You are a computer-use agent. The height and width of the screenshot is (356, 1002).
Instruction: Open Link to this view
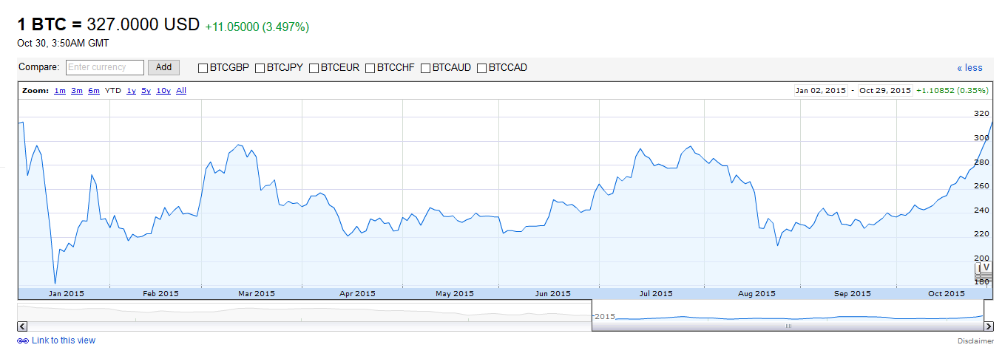(x=64, y=340)
